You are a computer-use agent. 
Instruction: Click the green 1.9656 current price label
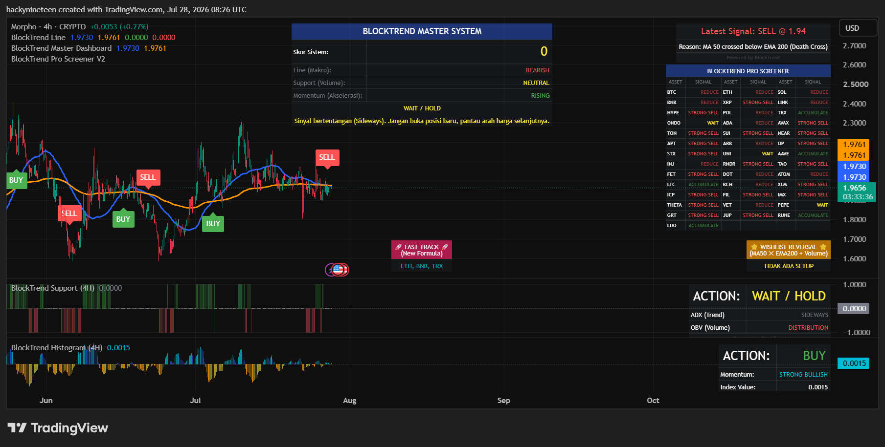coord(855,188)
